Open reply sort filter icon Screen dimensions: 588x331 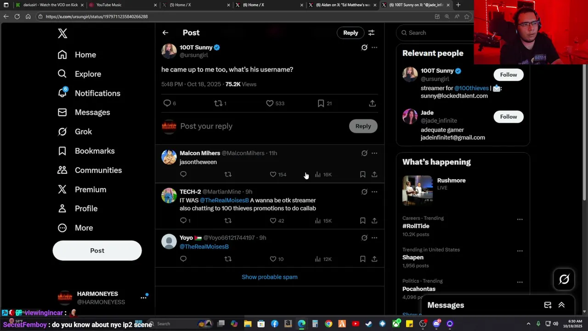371,33
